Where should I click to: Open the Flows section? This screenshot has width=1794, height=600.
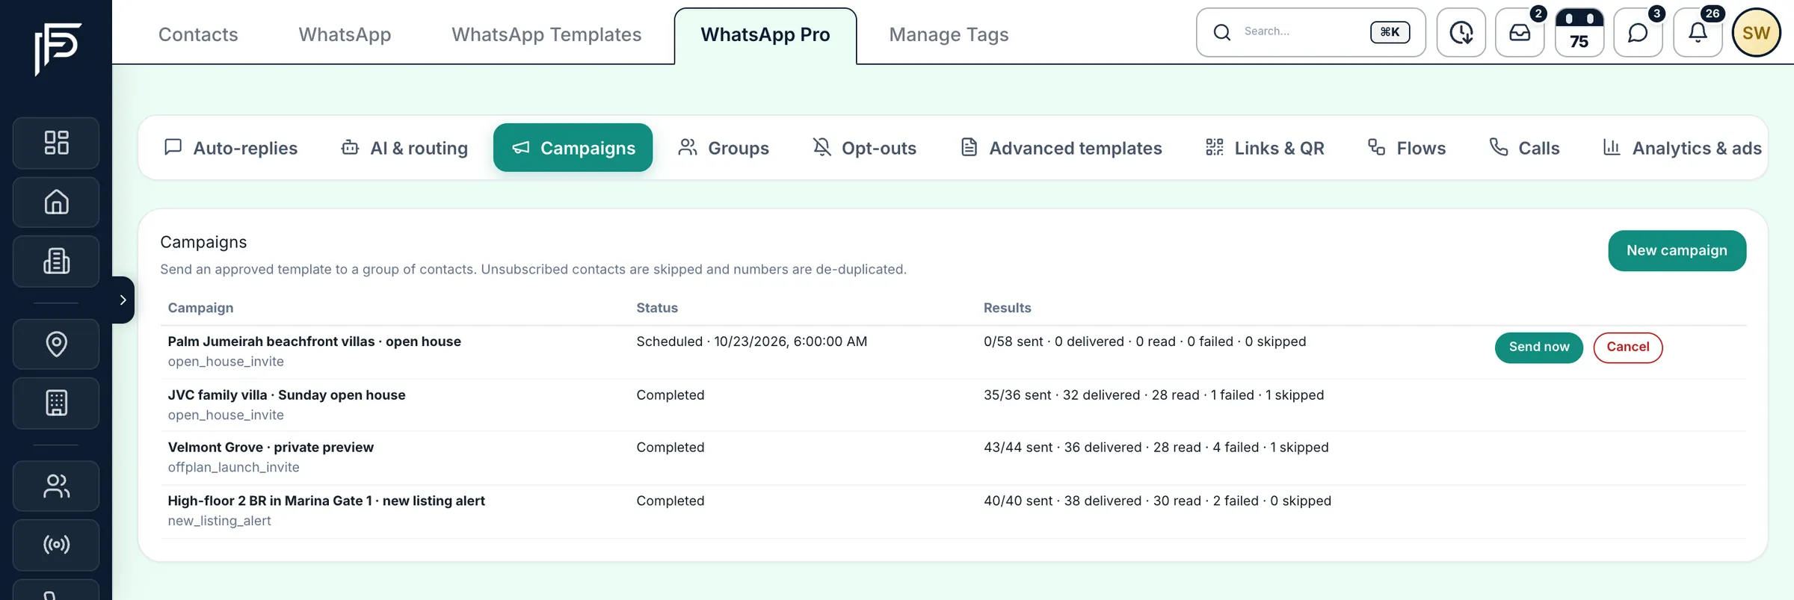1406,148
